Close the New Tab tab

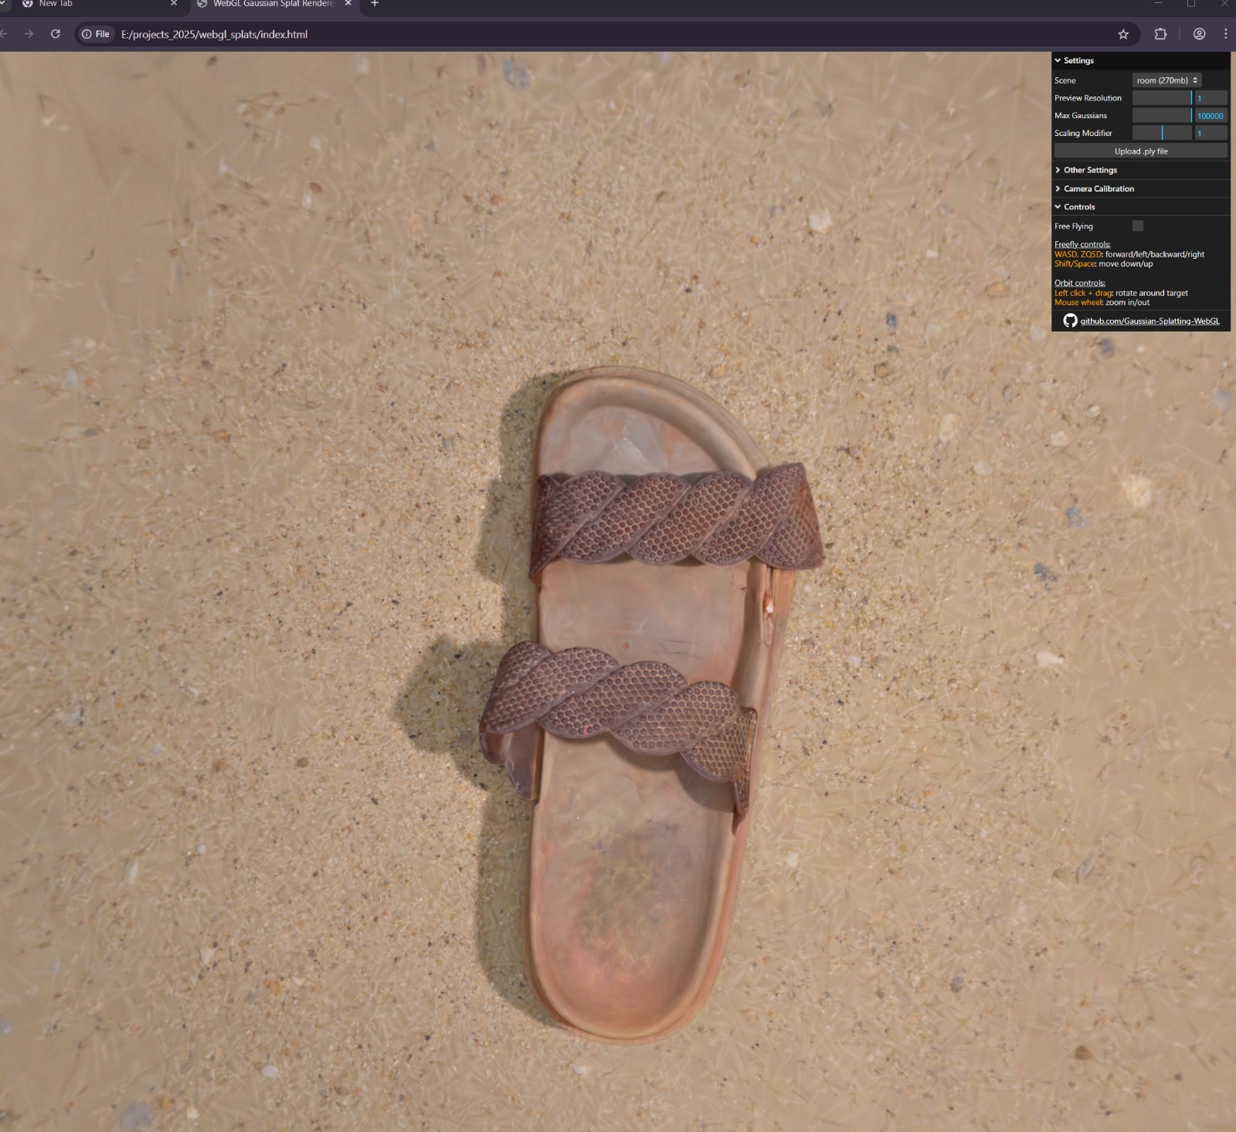click(174, 4)
